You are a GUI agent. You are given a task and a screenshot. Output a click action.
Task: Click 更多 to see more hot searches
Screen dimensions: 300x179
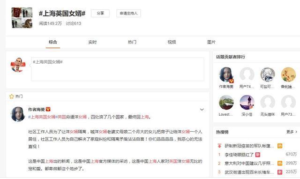click(292, 132)
